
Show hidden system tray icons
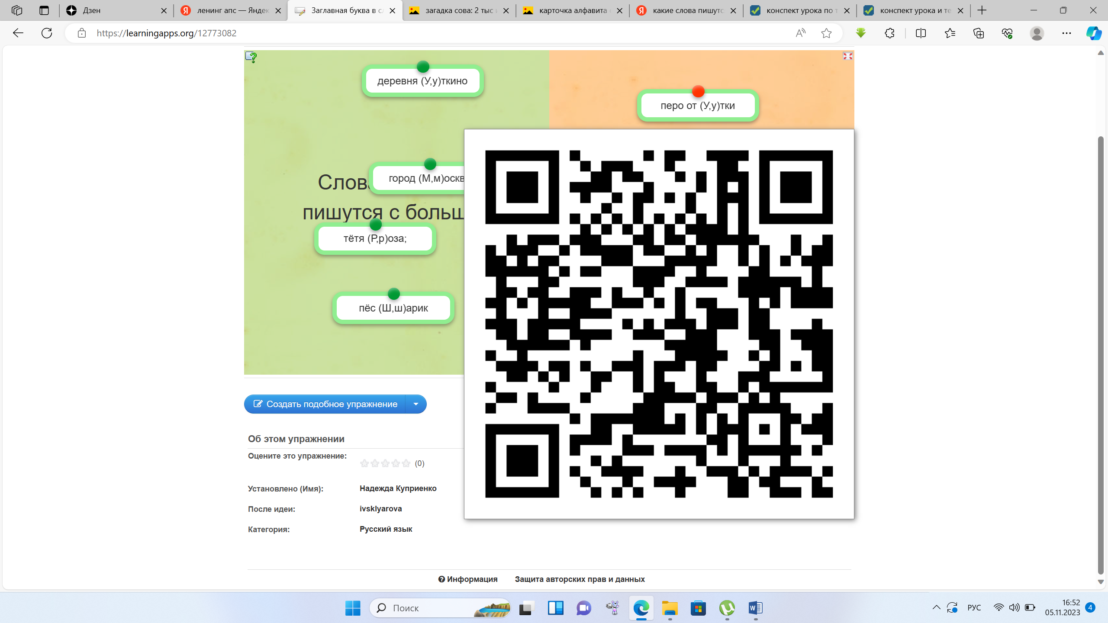pos(936,607)
